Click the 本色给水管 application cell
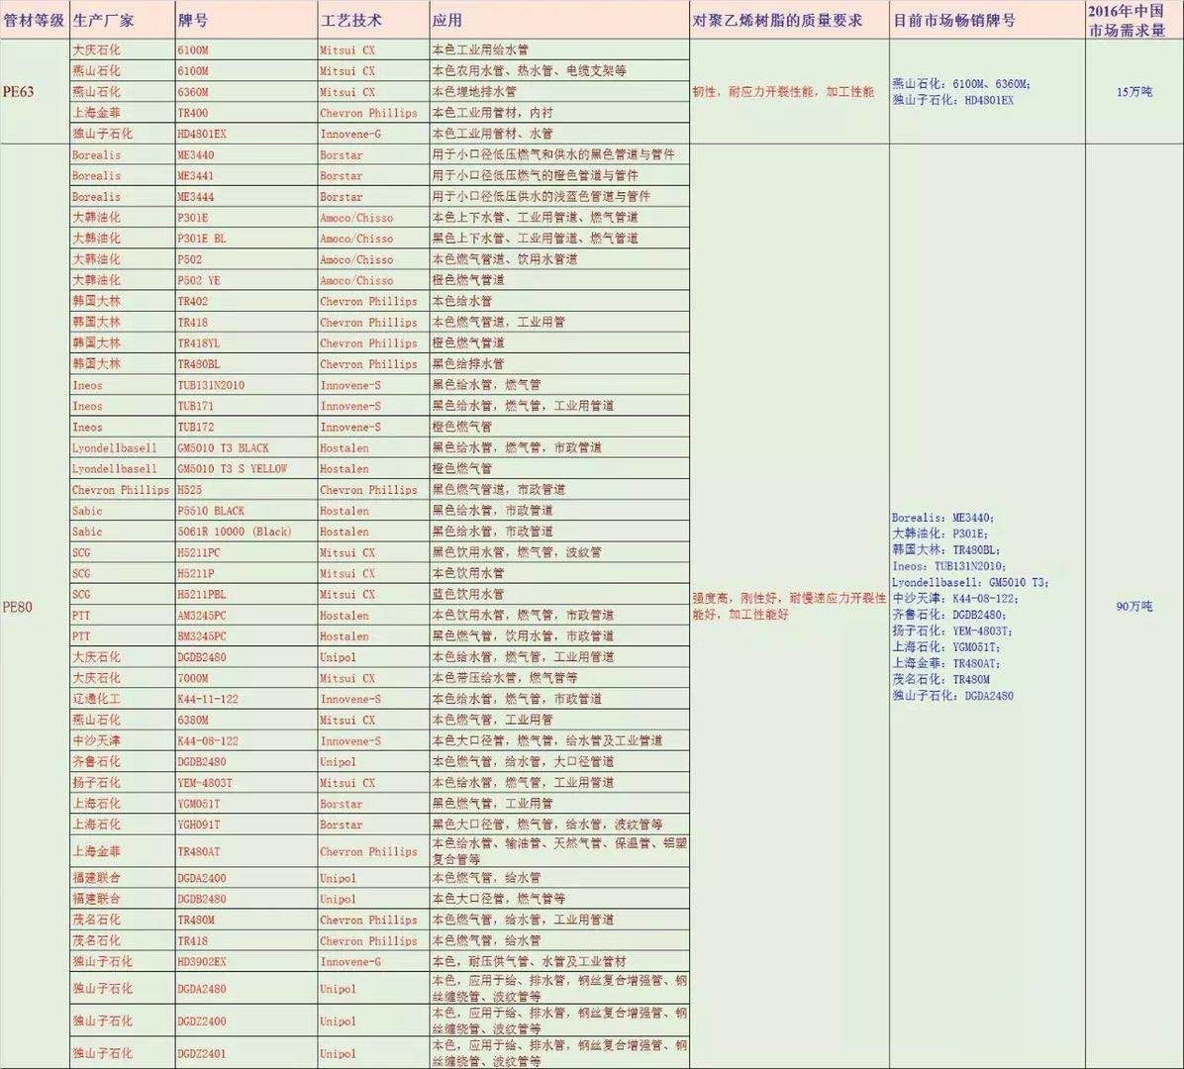 tap(559, 301)
